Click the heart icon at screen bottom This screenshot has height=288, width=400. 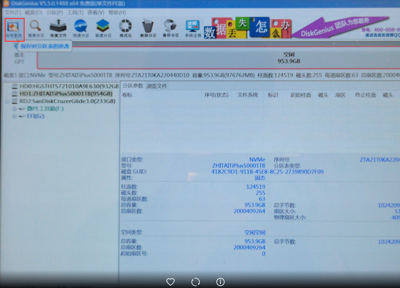pyautogui.click(x=170, y=282)
